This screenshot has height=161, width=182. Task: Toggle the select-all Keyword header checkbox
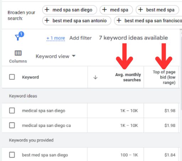tap(12, 77)
